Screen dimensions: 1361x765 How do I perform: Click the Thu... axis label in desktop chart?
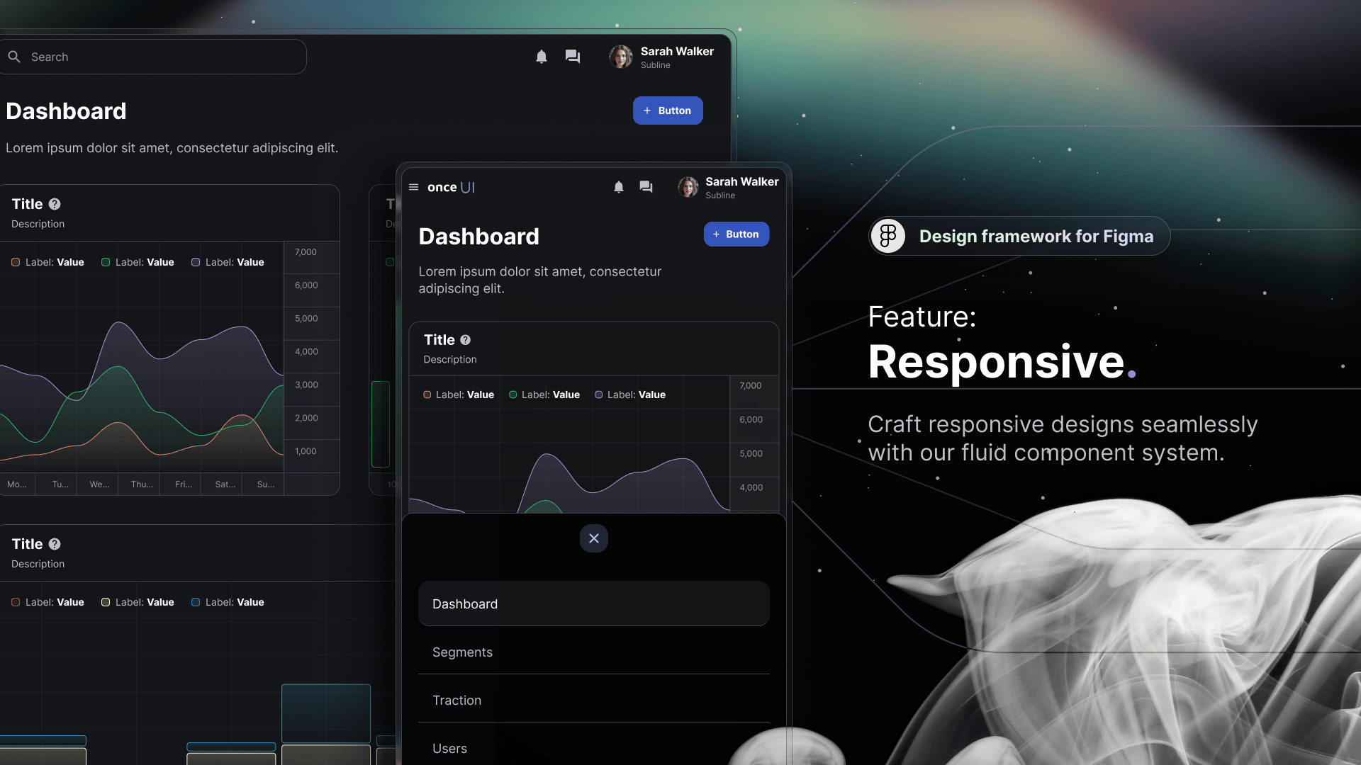[142, 484]
